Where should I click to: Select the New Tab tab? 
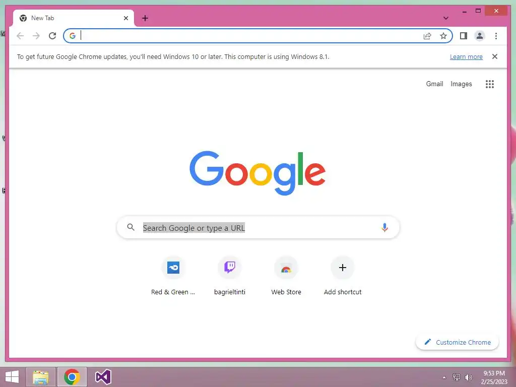click(x=74, y=18)
